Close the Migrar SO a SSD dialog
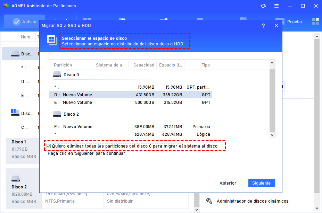This screenshot has width=322, height=213. [276, 26]
